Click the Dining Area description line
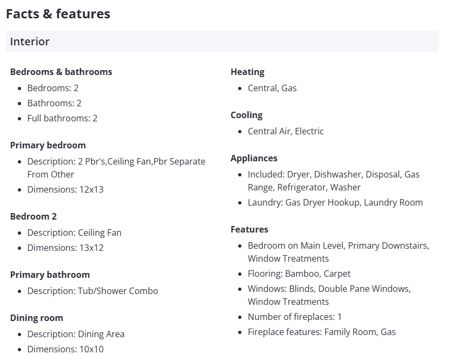Viewport: 451px width, 355px height. click(x=76, y=334)
